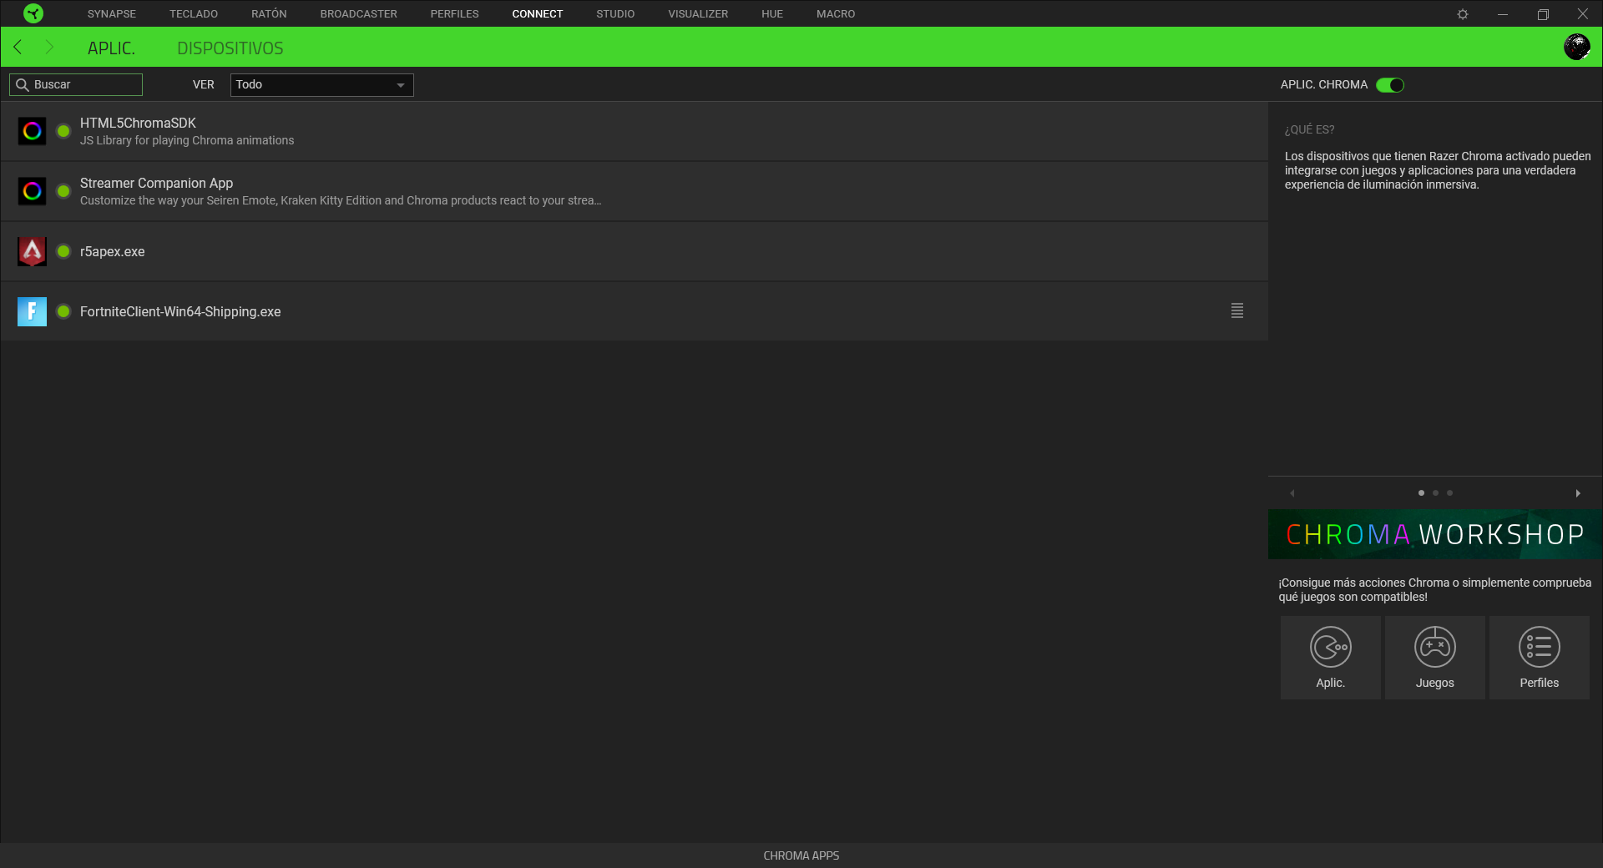Viewport: 1603px width, 868px height.
Task: Select r5apex.exe entry text
Action: click(112, 251)
